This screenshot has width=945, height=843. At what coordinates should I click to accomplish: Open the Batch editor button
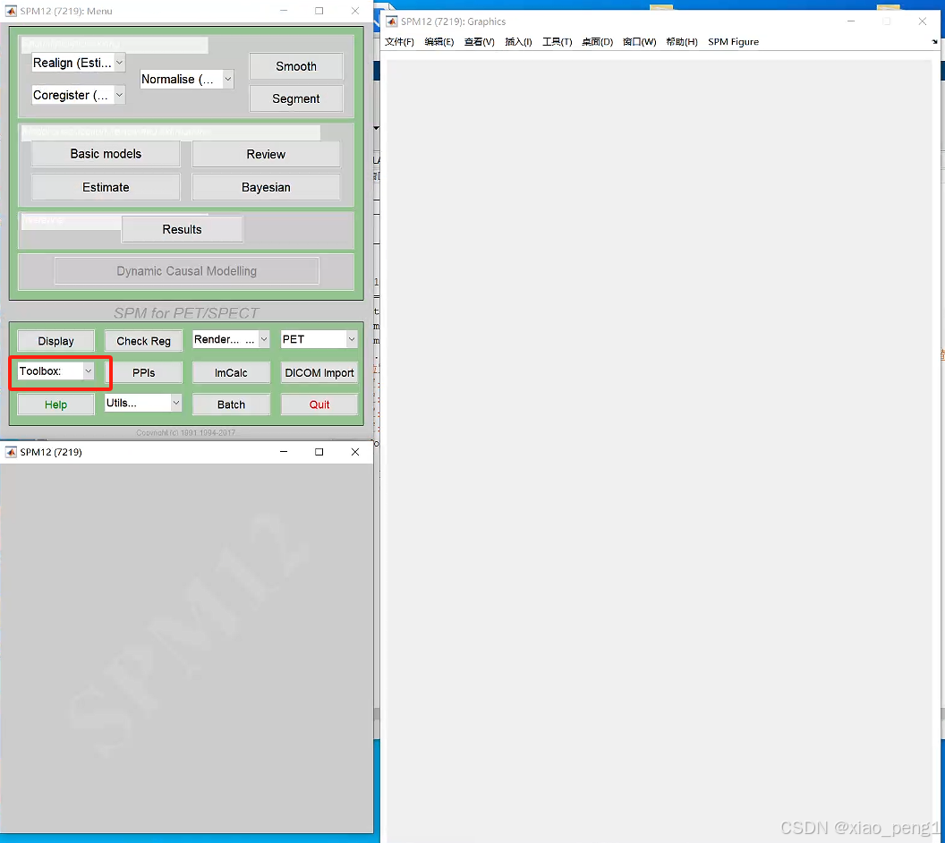pyautogui.click(x=231, y=404)
